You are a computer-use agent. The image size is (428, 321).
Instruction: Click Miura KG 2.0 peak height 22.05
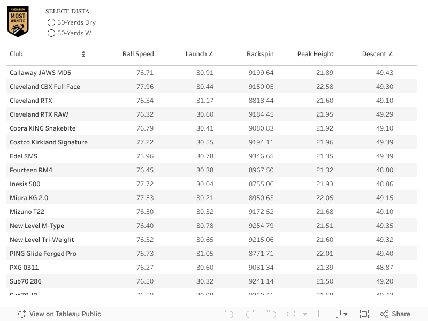click(325, 198)
